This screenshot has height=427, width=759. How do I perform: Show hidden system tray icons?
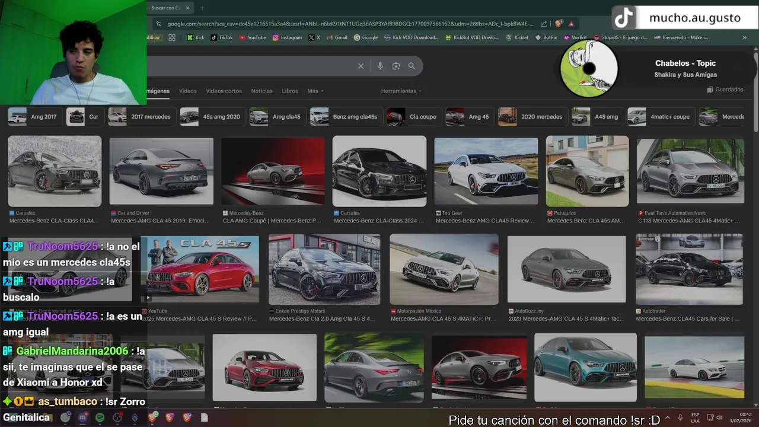click(667, 418)
